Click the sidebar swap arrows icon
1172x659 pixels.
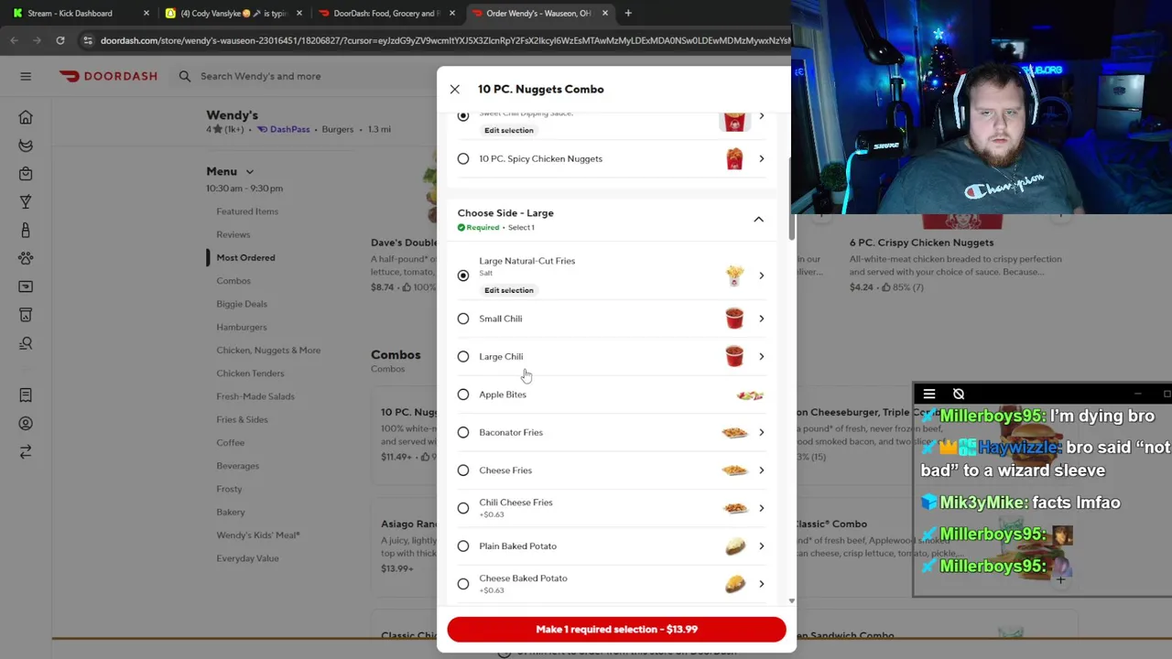coord(26,452)
